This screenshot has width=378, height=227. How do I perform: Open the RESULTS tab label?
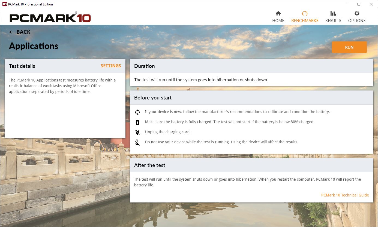coord(333,20)
